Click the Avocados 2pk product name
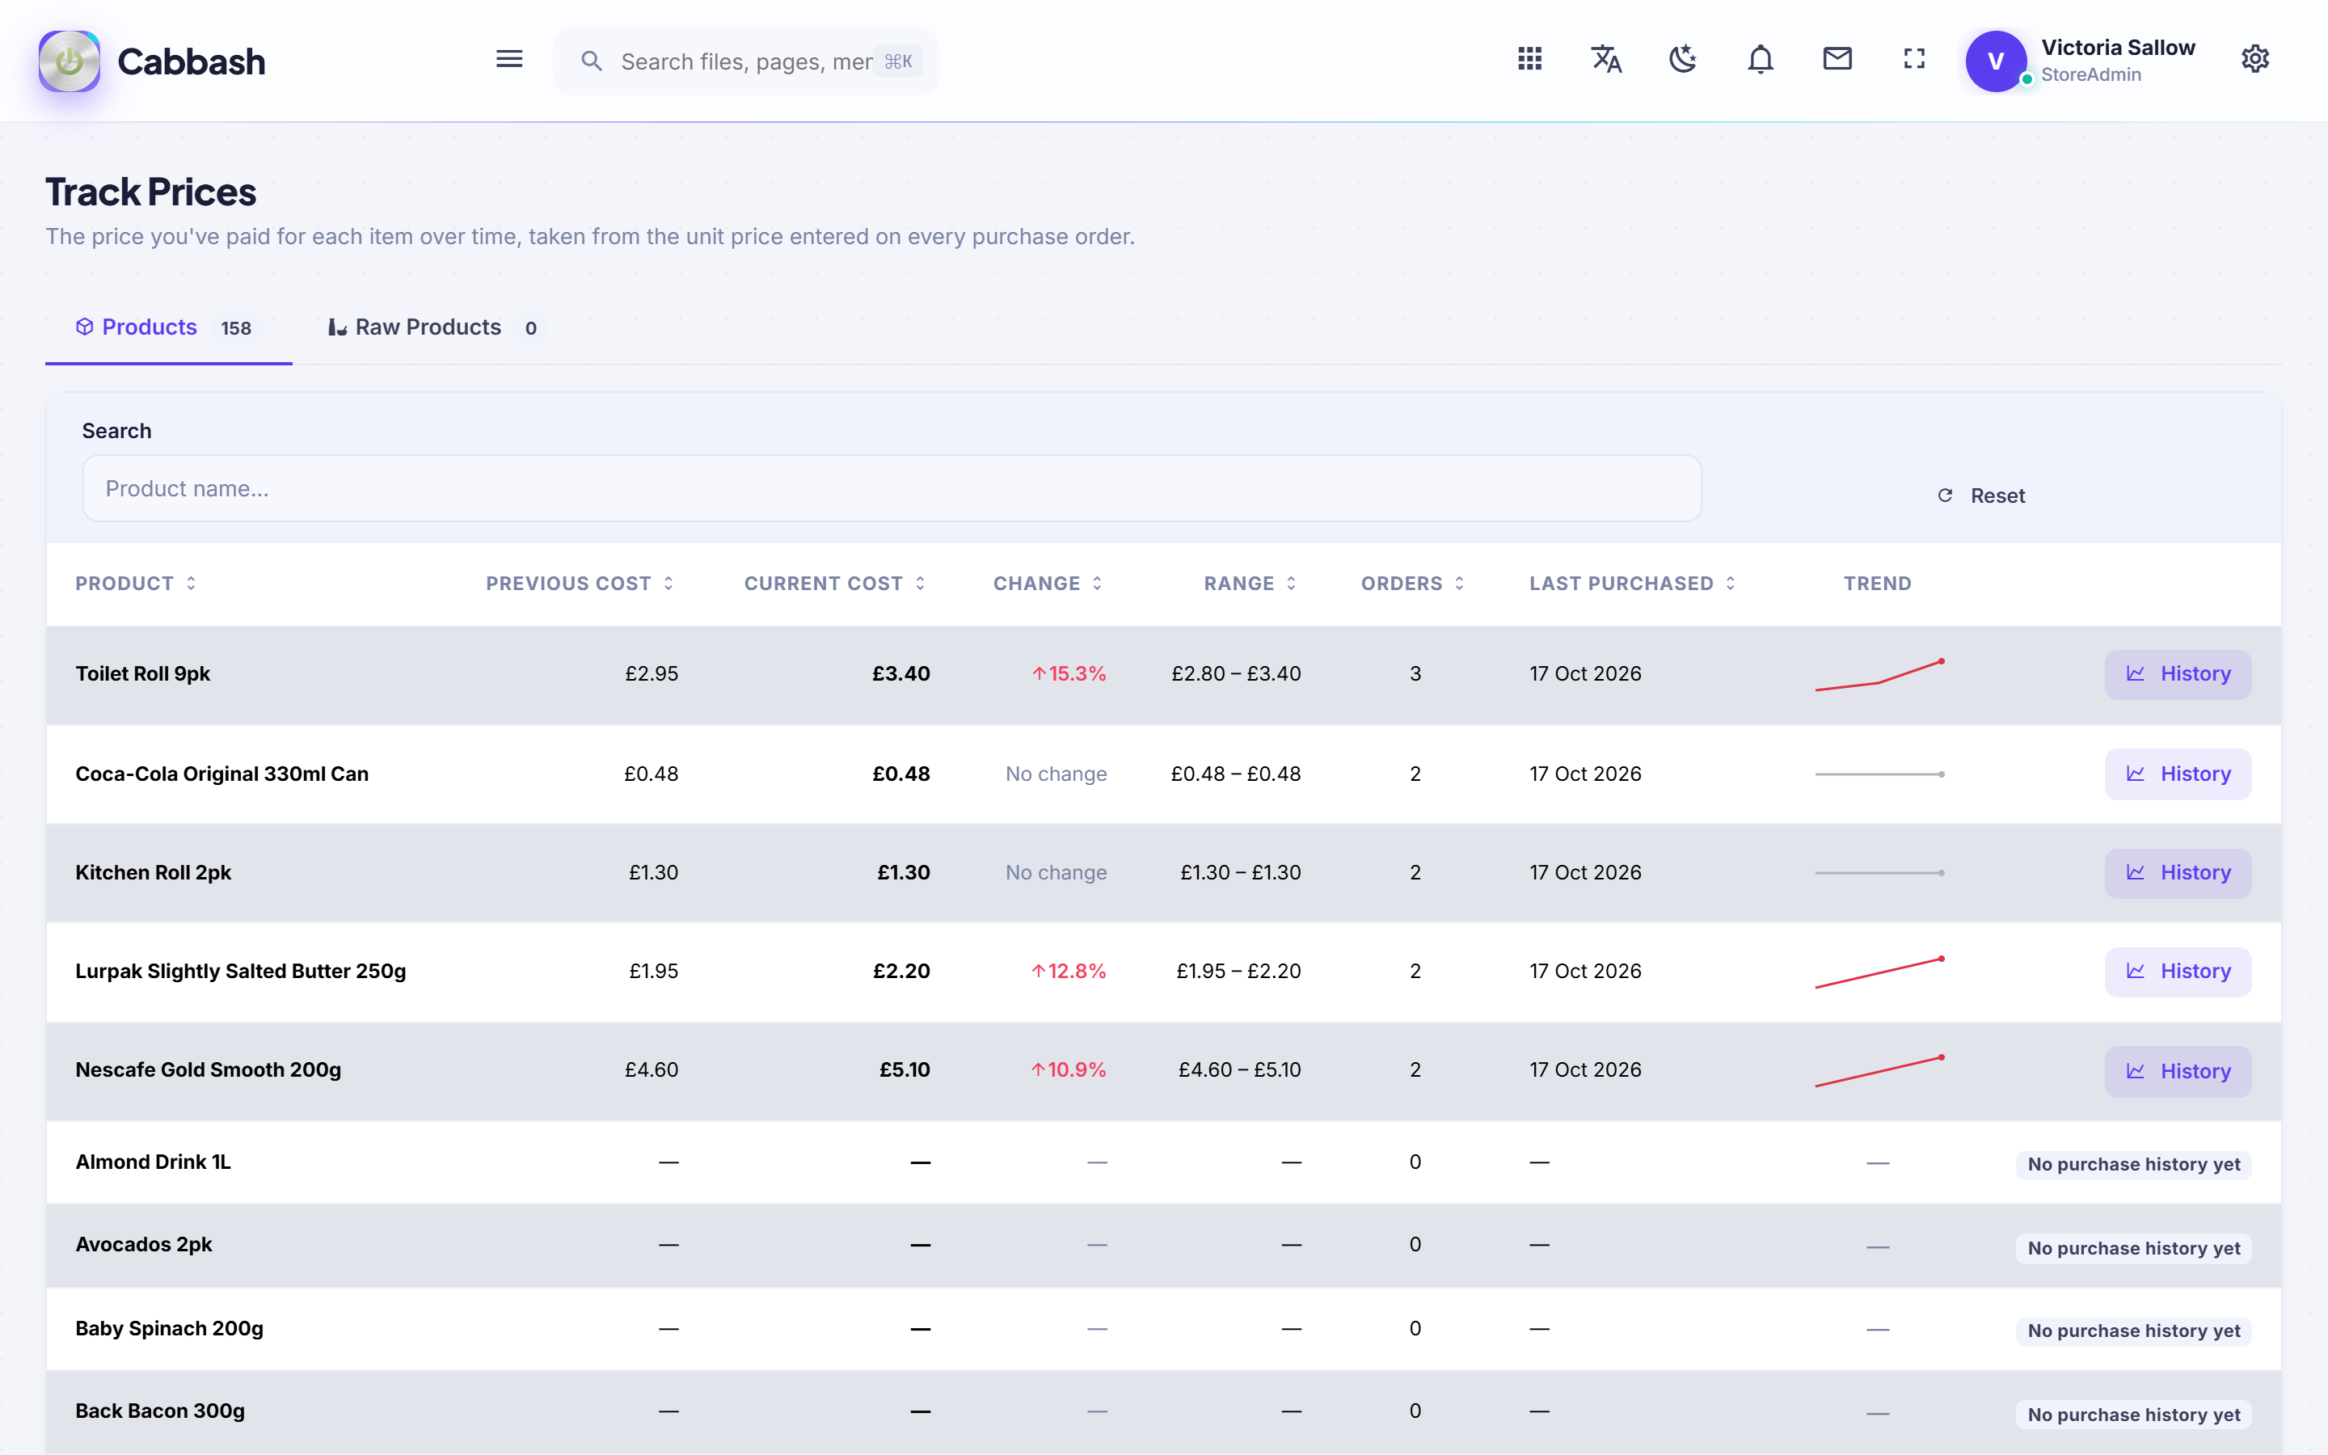Viewport: 2328px width, 1455px height. click(x=143, y=1244)
